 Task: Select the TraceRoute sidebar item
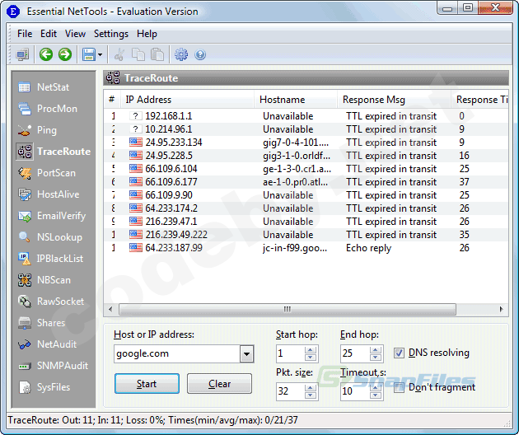click(x=54, y=152)
